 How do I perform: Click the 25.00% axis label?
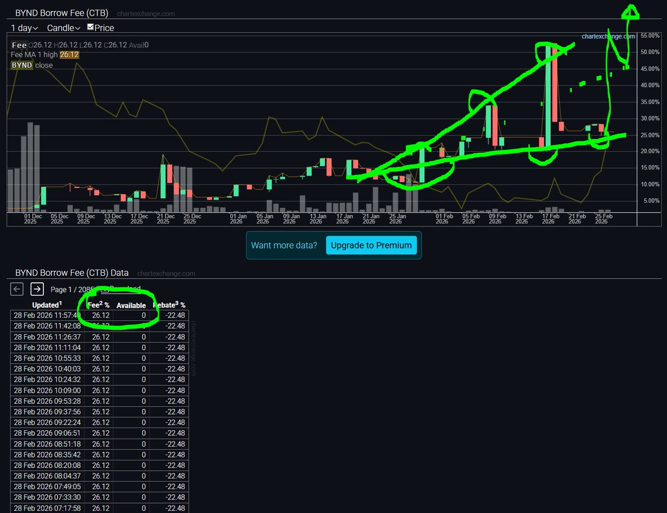point(650,135)
